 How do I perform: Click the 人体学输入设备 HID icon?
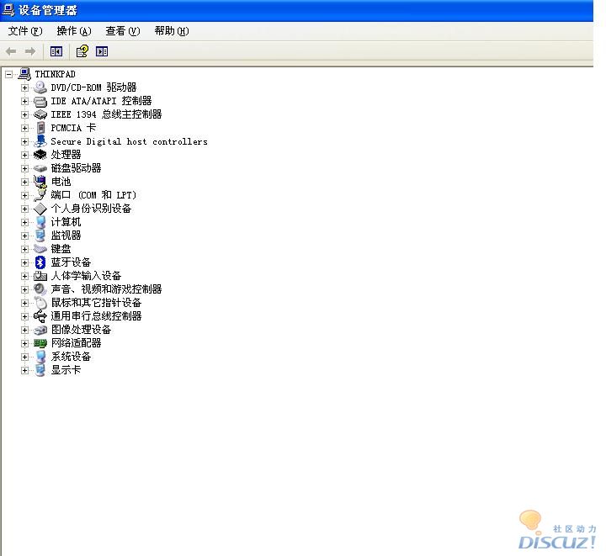40,276
